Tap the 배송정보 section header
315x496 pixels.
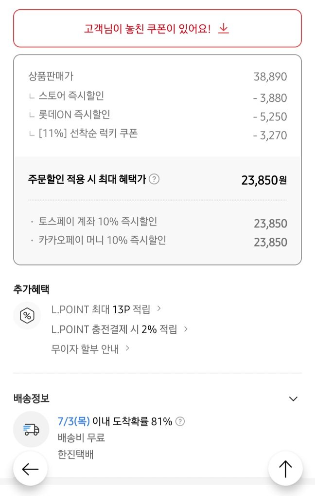(32, 399)
